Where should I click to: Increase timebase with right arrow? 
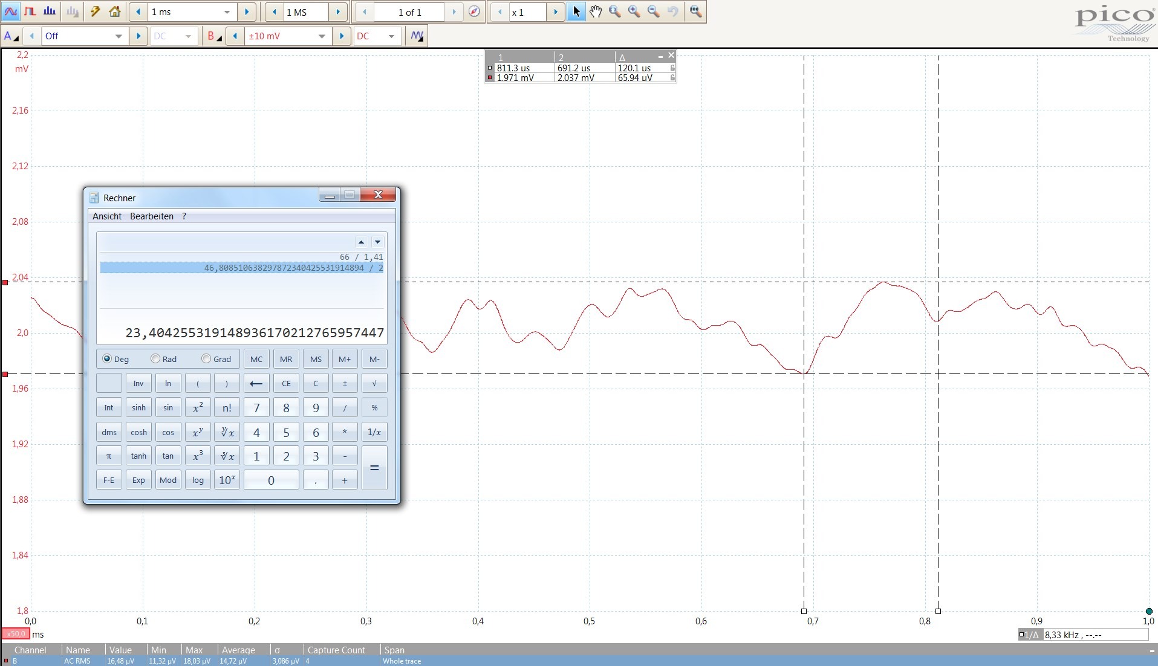tap(247, 12)
